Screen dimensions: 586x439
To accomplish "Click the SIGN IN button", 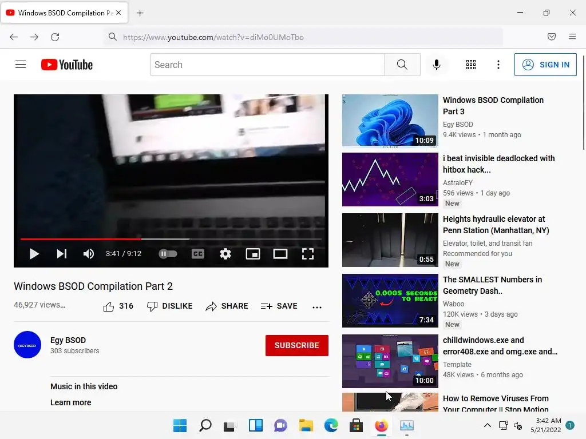I will 545,65.
